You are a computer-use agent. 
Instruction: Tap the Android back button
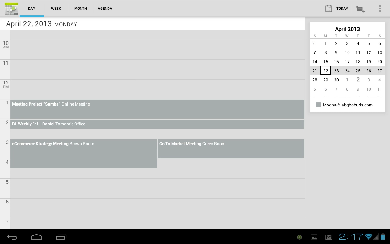(x=12, y=237)
